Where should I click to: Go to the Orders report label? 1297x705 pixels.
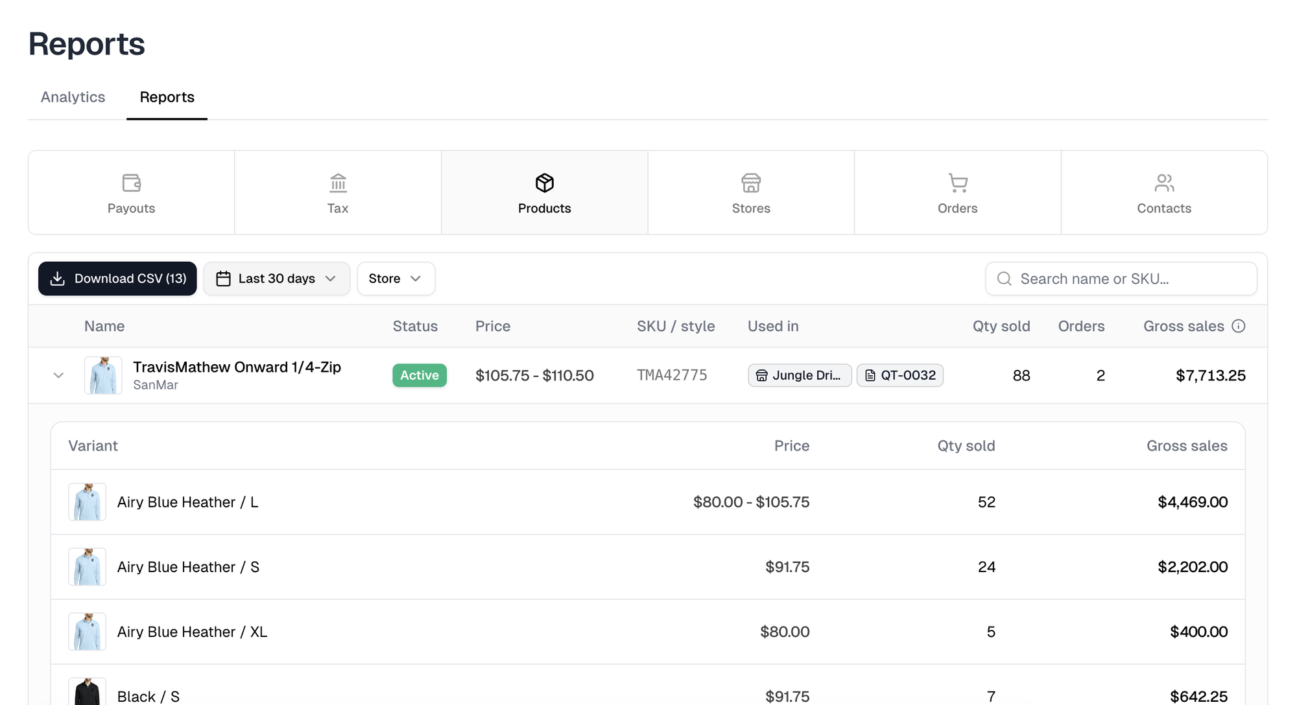coord(958,208)
